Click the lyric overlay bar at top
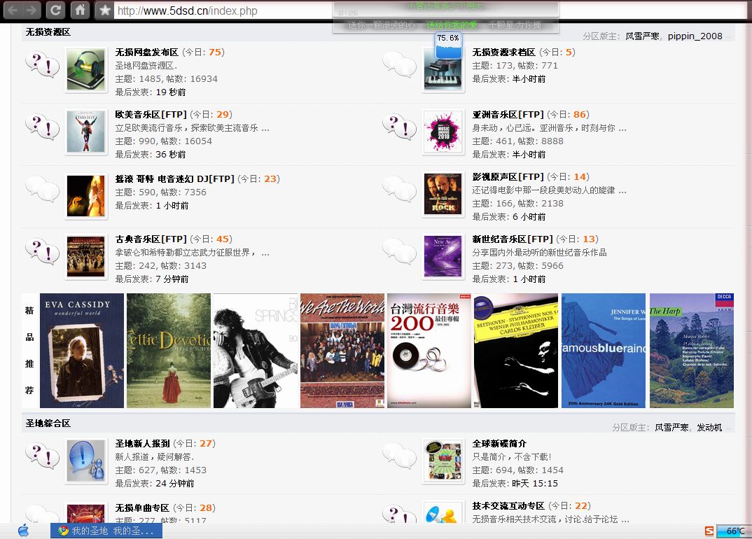Viewport: 752px width, 539px height. pyautogui.click(x=446, y=17)
